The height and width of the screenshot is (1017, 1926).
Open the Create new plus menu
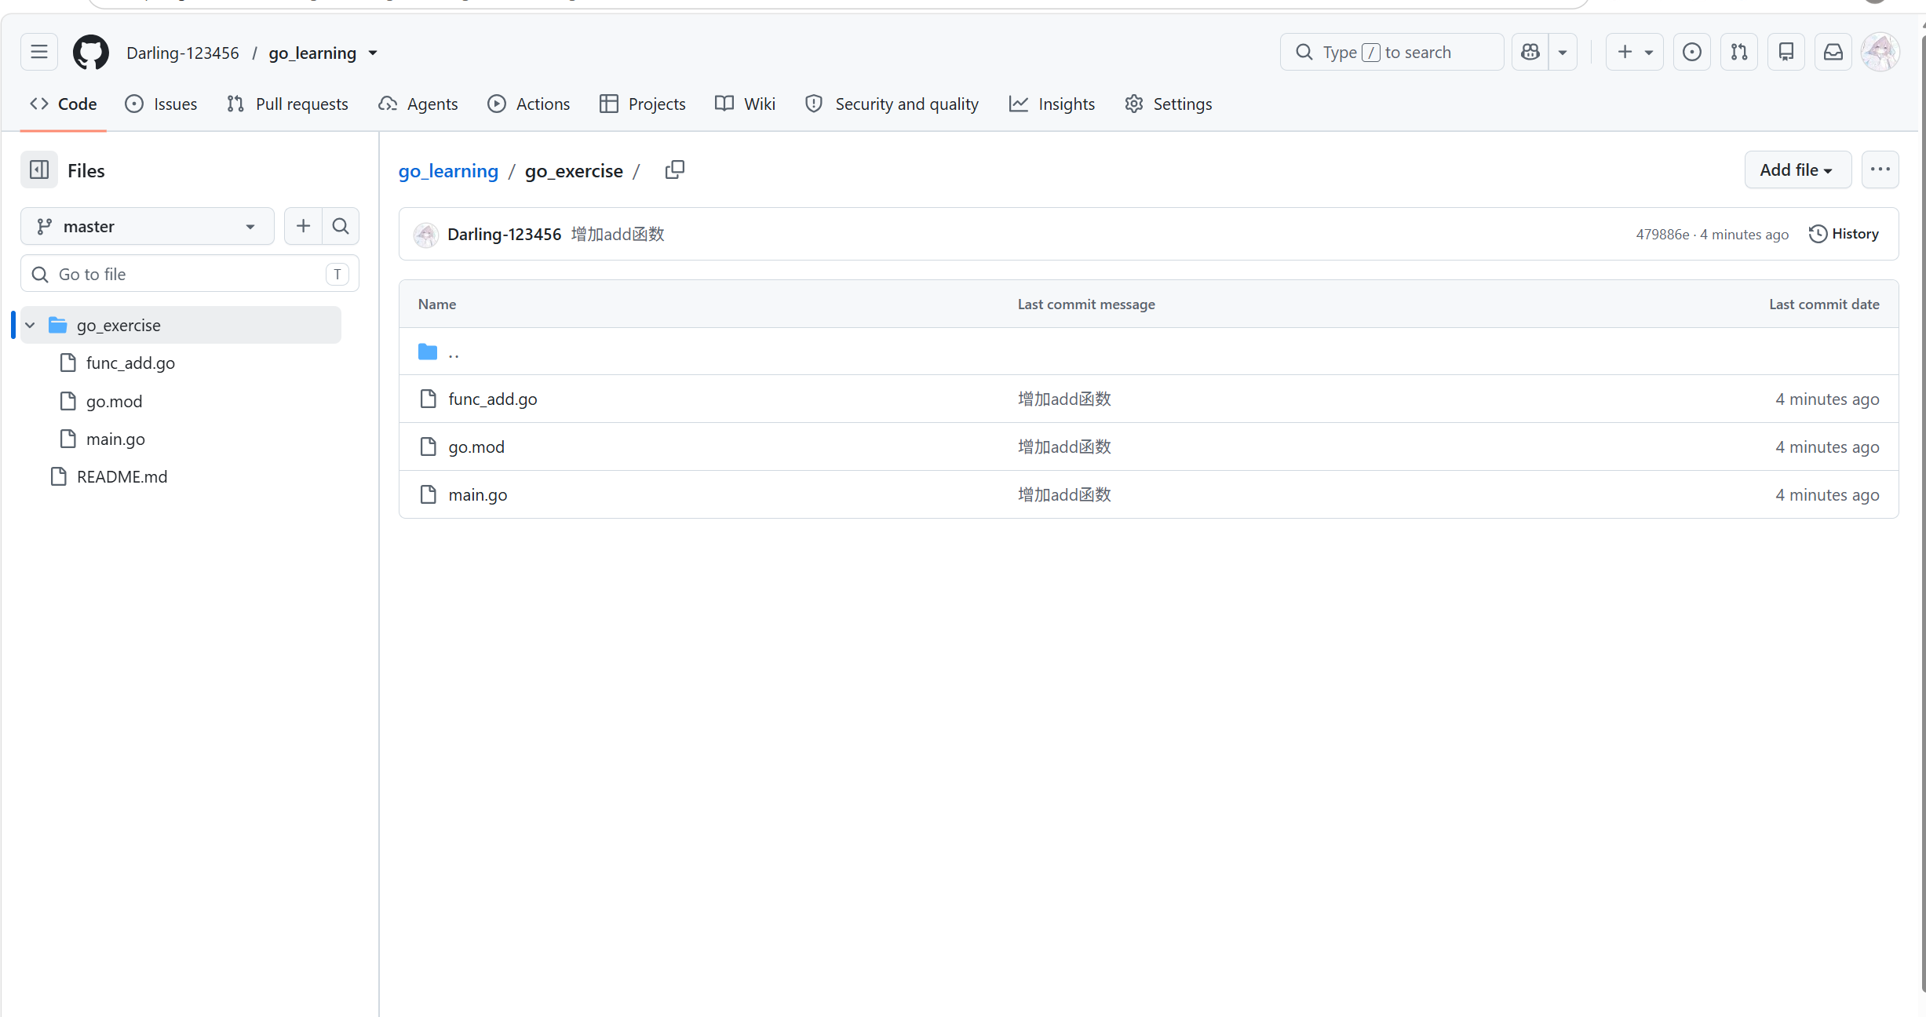point(1635,53)
